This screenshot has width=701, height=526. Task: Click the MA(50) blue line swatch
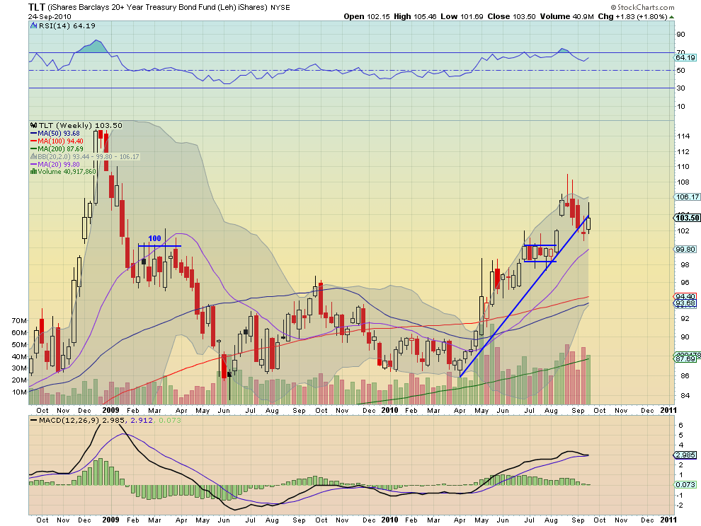pyautogui.click(x=33, y=134)
